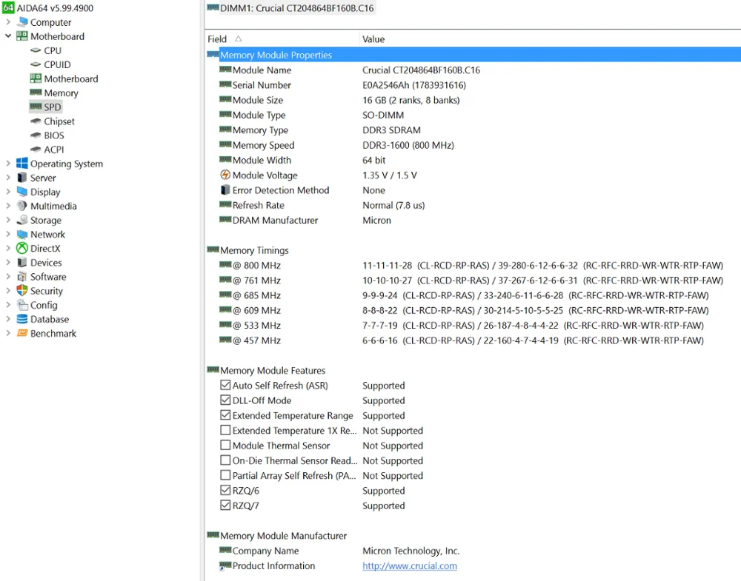Click the Module Voltage lightning icon

click(x=225, y=175)
